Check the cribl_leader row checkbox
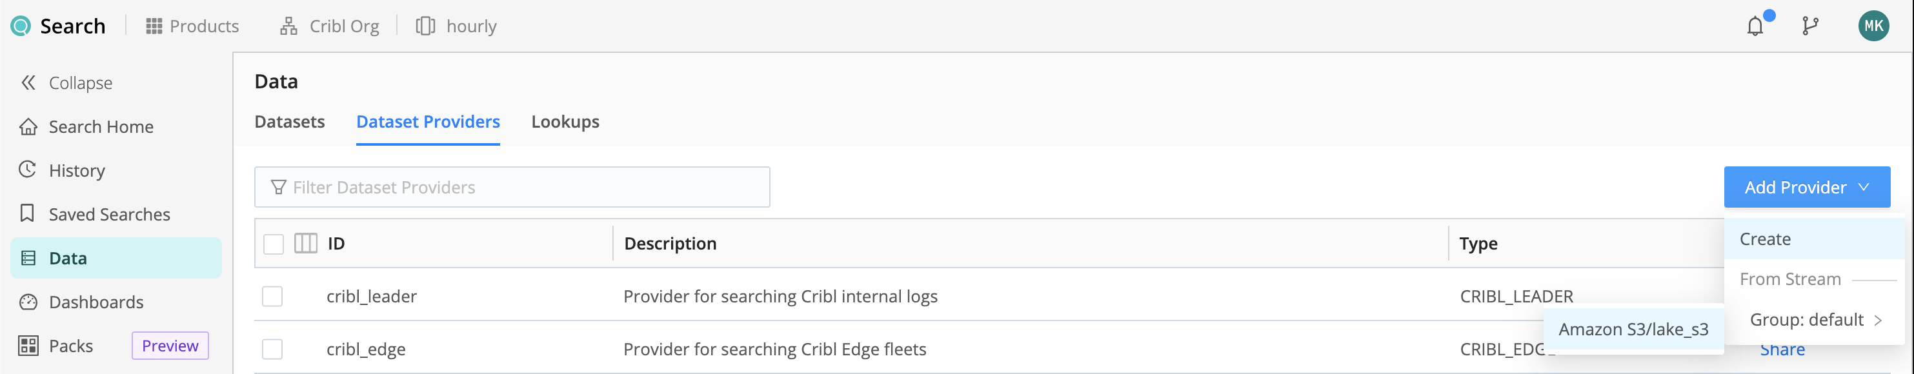Image resolution: width=1914 pixels, height=374 pixels. (273, 295)
